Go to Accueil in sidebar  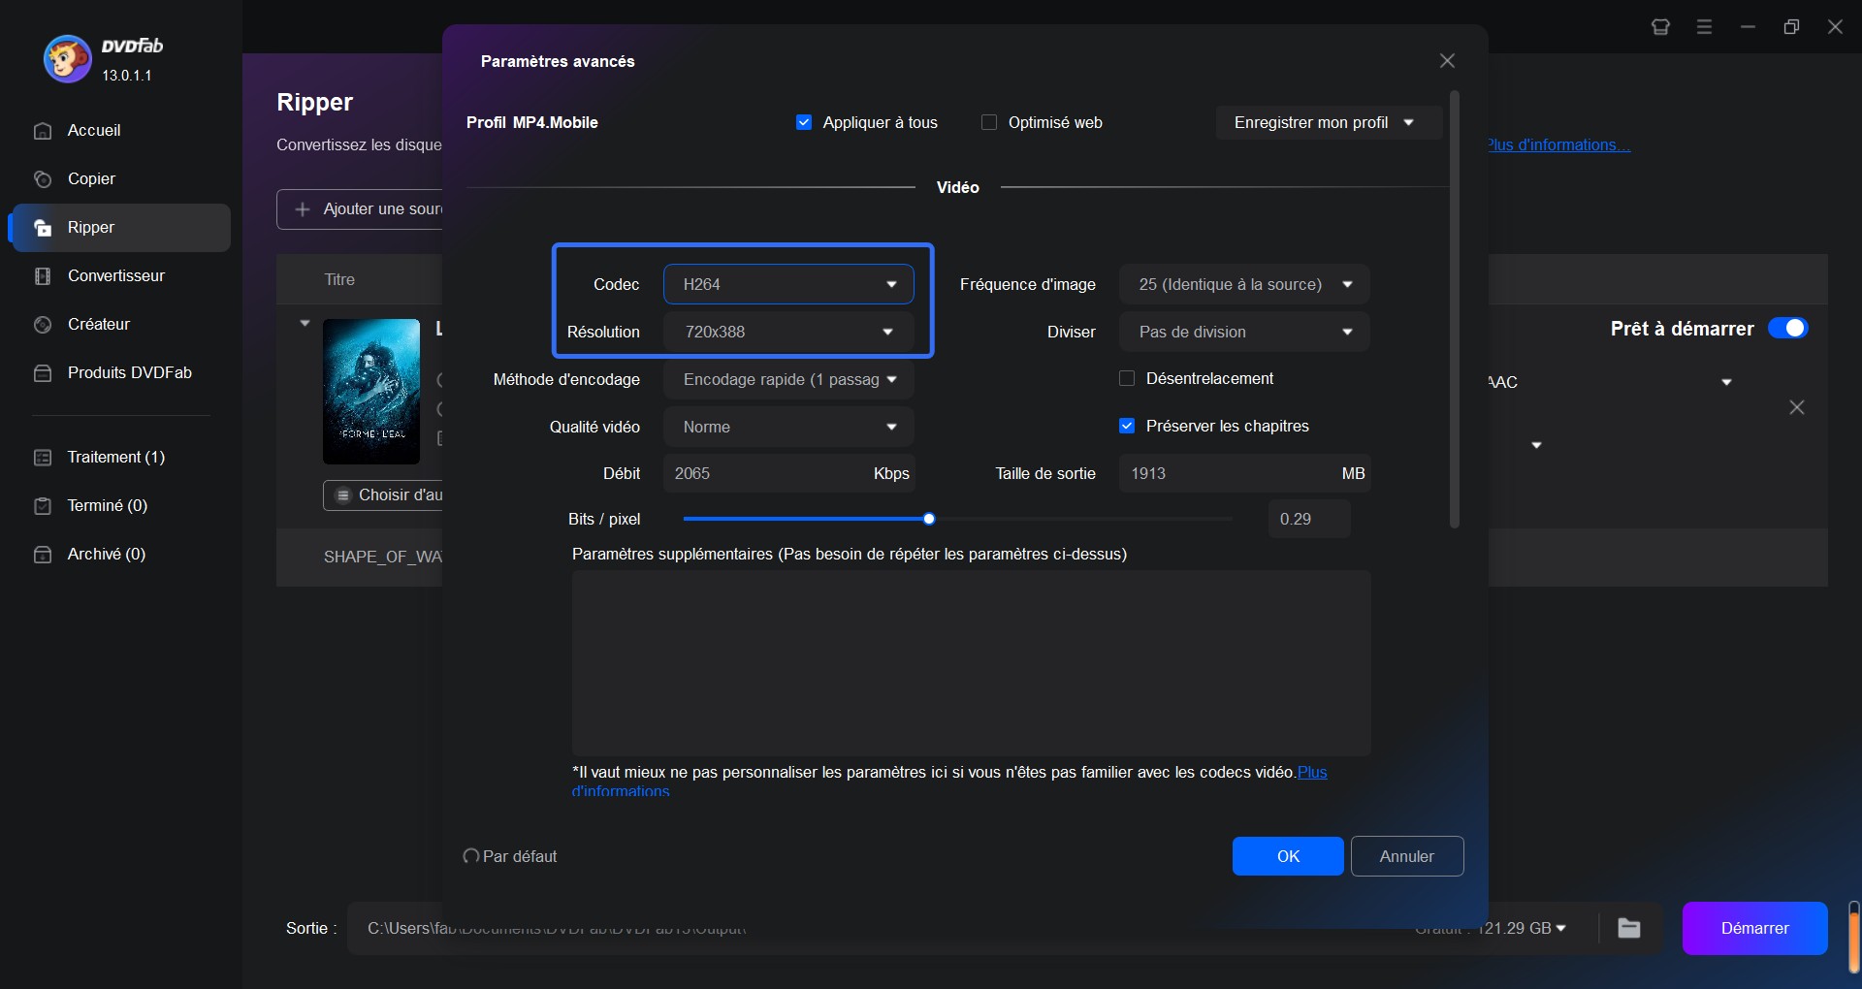tap(120, 131)
